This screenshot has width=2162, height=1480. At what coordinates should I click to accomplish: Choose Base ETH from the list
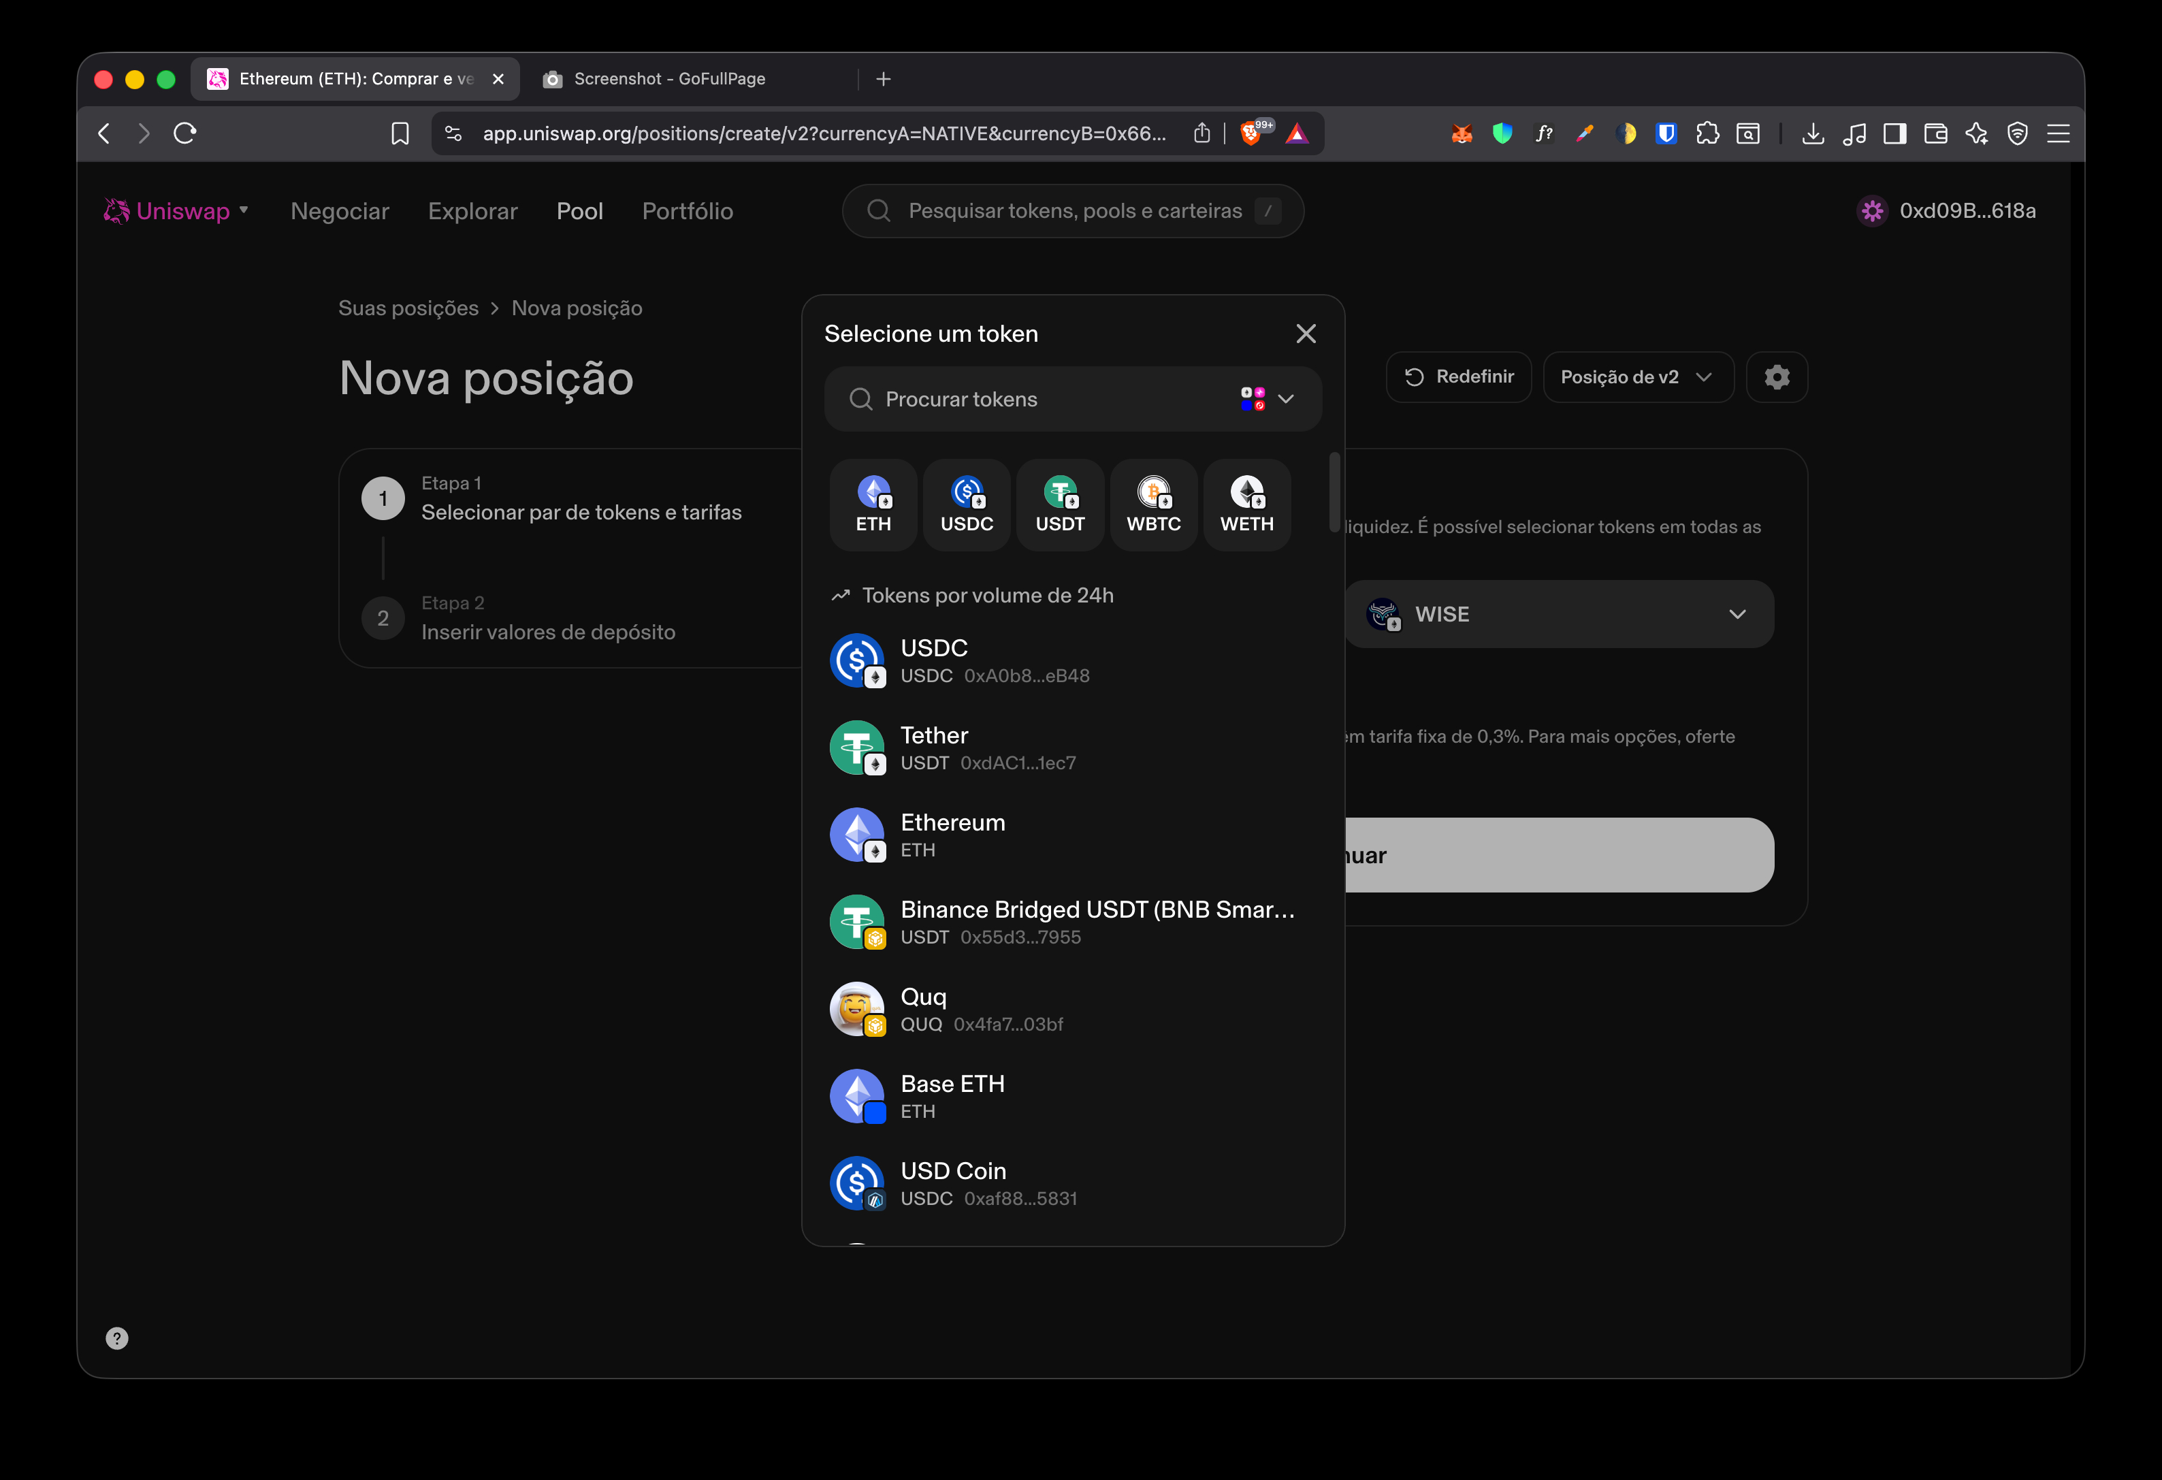coord(1073,1097)
